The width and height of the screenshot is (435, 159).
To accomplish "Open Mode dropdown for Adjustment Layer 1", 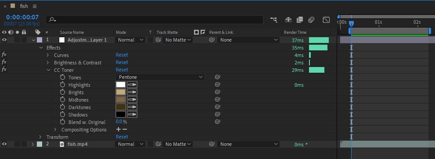I will pos(130,40).
